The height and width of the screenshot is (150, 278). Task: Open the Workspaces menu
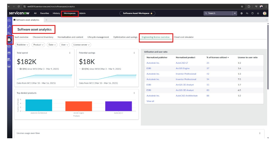click(70, 13)
